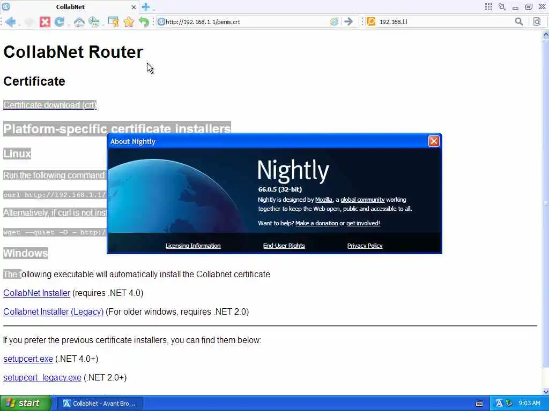549x411 pixels.
Task: Click the Go arrow beside address bar
Action: [x=348, y=21]
